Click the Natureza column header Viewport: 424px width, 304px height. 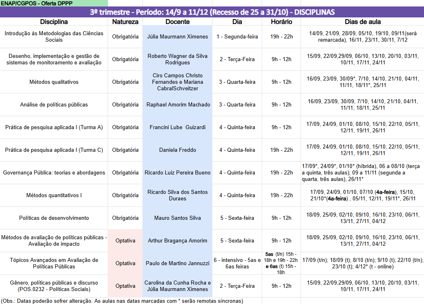[125, 21]
